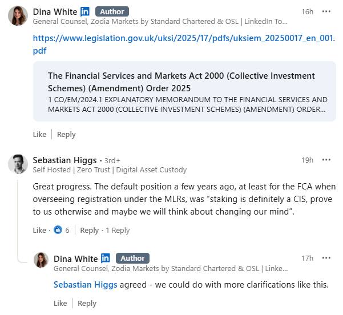This screenshot has width=343, height=315.
Task: Click the LinkedIn badge beside Dina White's top name
Action: pyautogui.click(x=85, y=11)
